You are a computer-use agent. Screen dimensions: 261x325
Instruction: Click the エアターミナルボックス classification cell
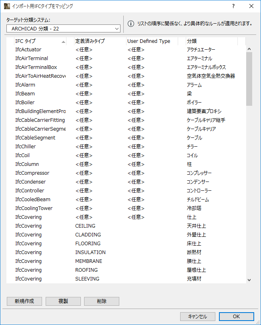[206, 67]
